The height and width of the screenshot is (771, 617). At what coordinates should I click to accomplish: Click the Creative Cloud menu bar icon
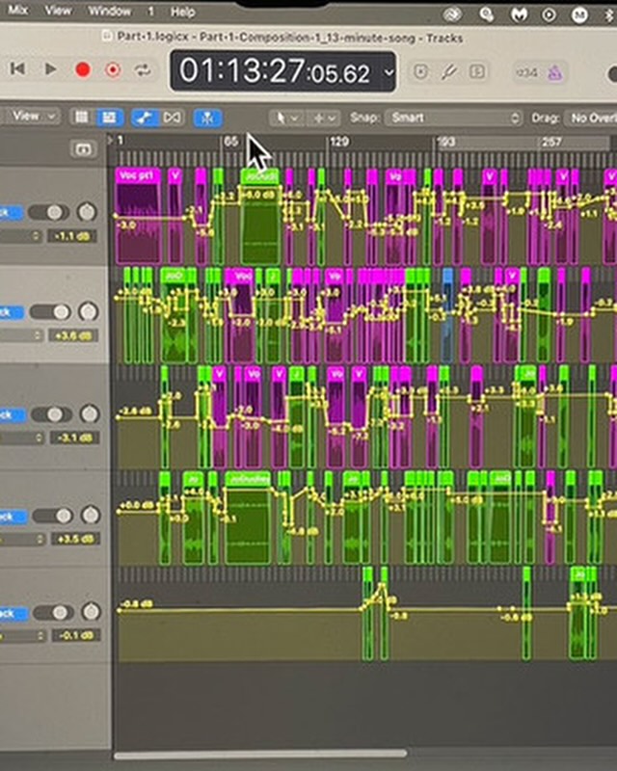452,14
